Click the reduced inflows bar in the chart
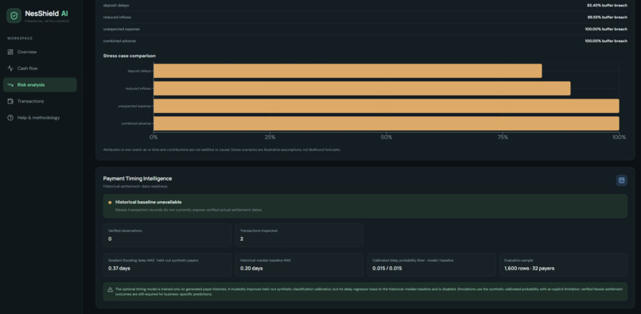 [362, 88]
